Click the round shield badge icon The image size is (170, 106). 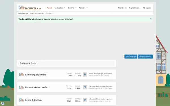[3, 103]
